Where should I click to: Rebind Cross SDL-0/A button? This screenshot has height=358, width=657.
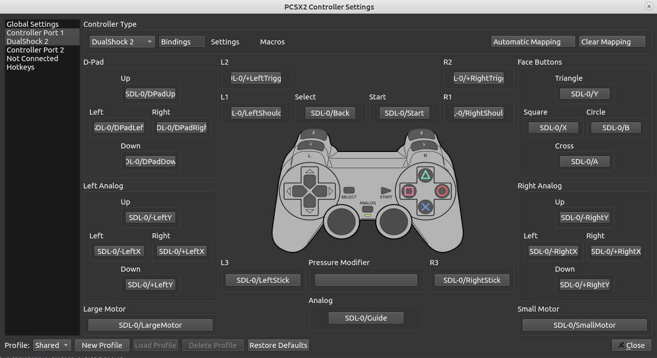(585, 162)
